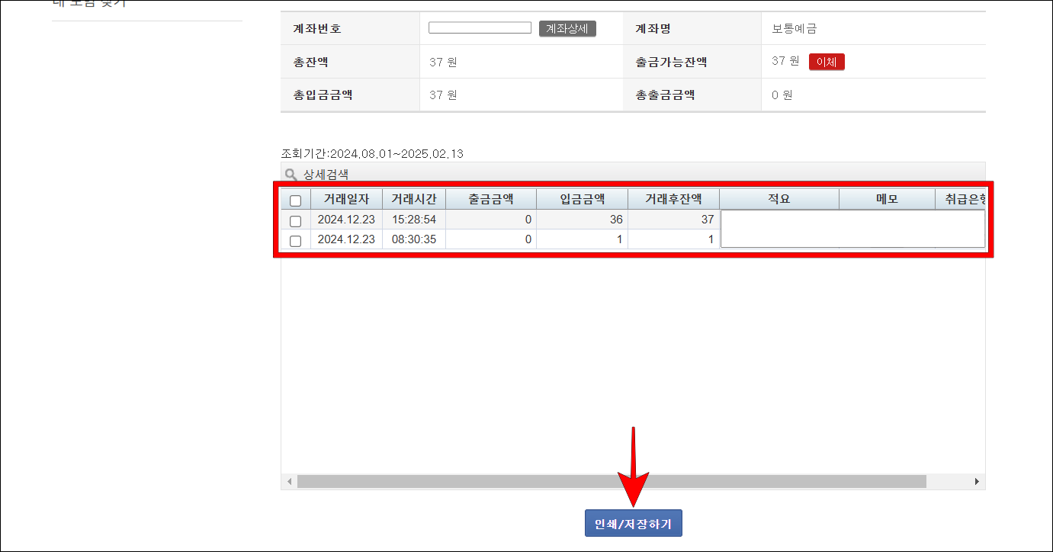This screenshot has height=552, width=1053.
Task: Click the 거래일자 column header
Action: pyautogui.click(x=347, y=198)
